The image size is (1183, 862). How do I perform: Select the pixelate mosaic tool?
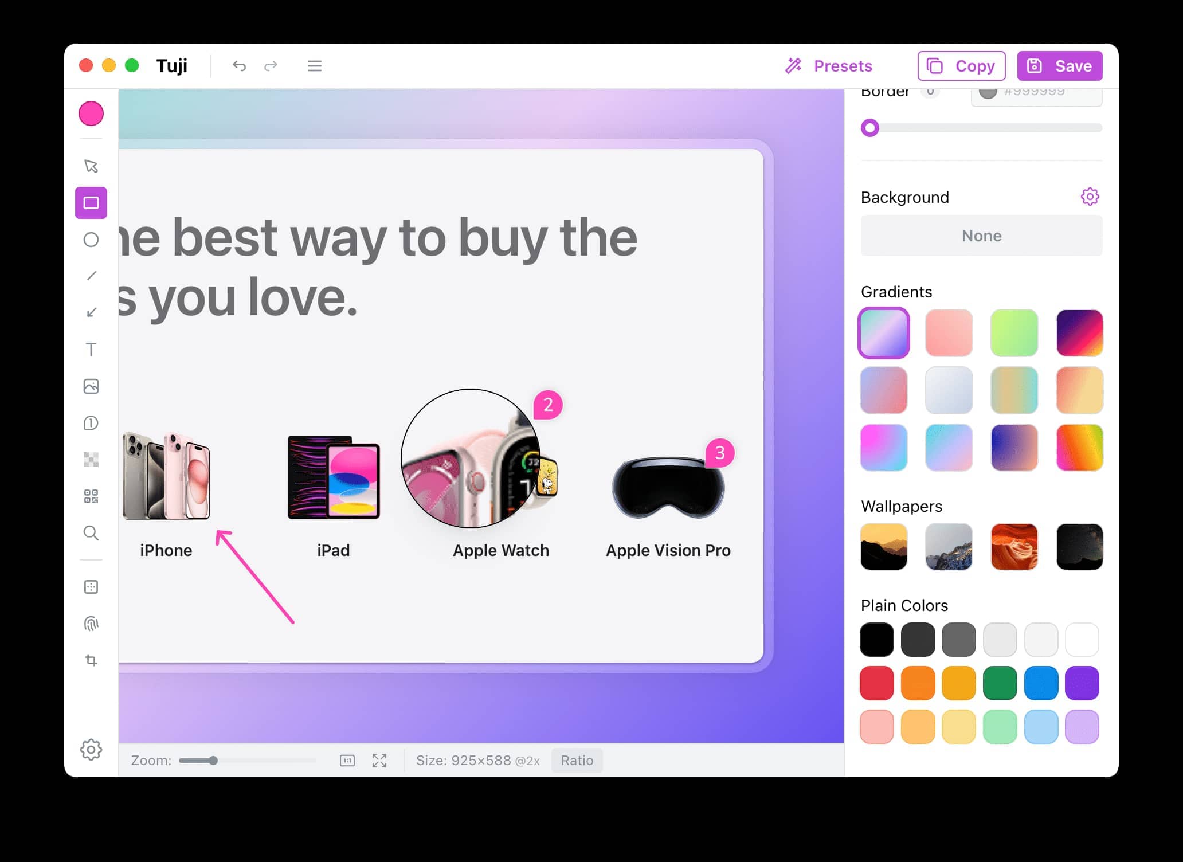pos(91,460)
